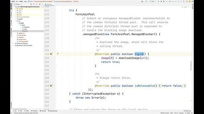Click the Project panel horizontal scrollbar
Viewport: 204px width, 114px height.
[x=20, y=109]
